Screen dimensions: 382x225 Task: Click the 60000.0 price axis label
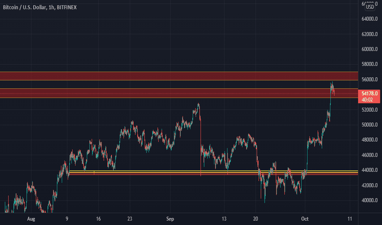[370, 49]
